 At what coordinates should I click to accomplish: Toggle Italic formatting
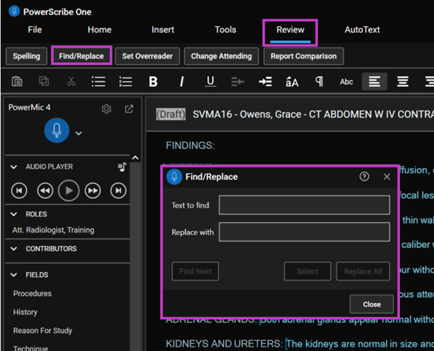click(182, 81)
